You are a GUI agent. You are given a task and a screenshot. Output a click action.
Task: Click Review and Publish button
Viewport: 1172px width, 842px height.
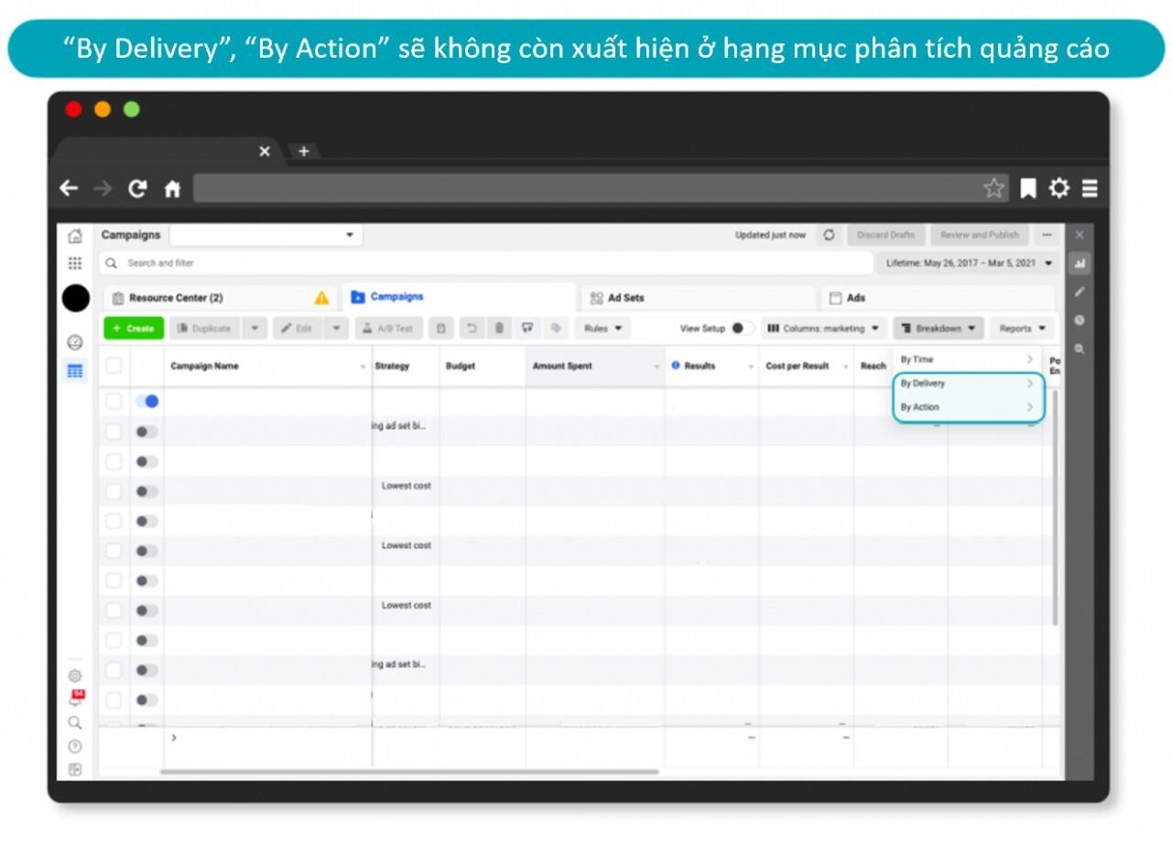[x=980, y=235]
